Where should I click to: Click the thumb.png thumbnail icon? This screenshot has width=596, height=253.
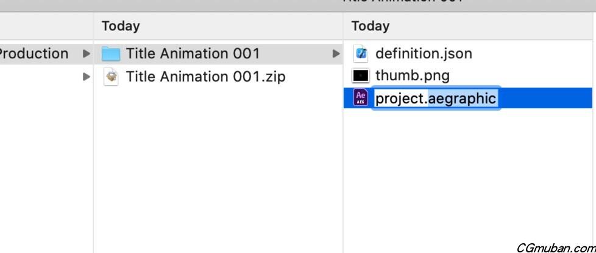pyautogui.click(x=361, y=76)
